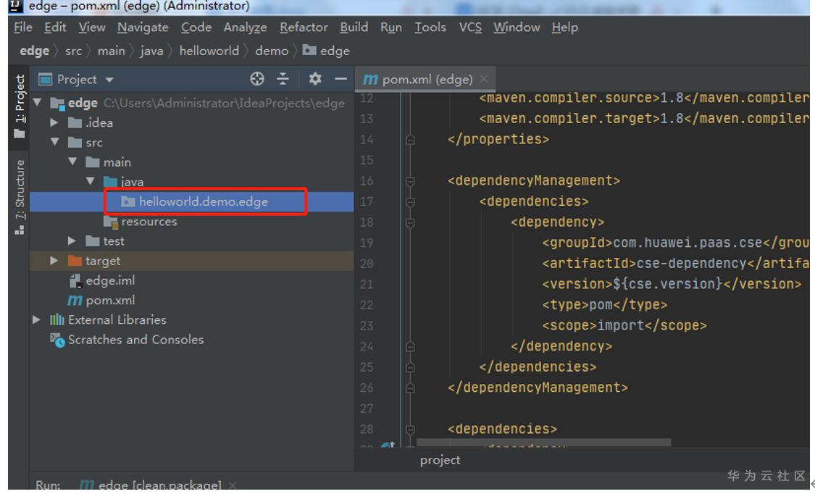The width and height of the screenshot is (815, 494).
Task: Toggle the 1: Project side tool tab
Action: [x=20, y=106]
